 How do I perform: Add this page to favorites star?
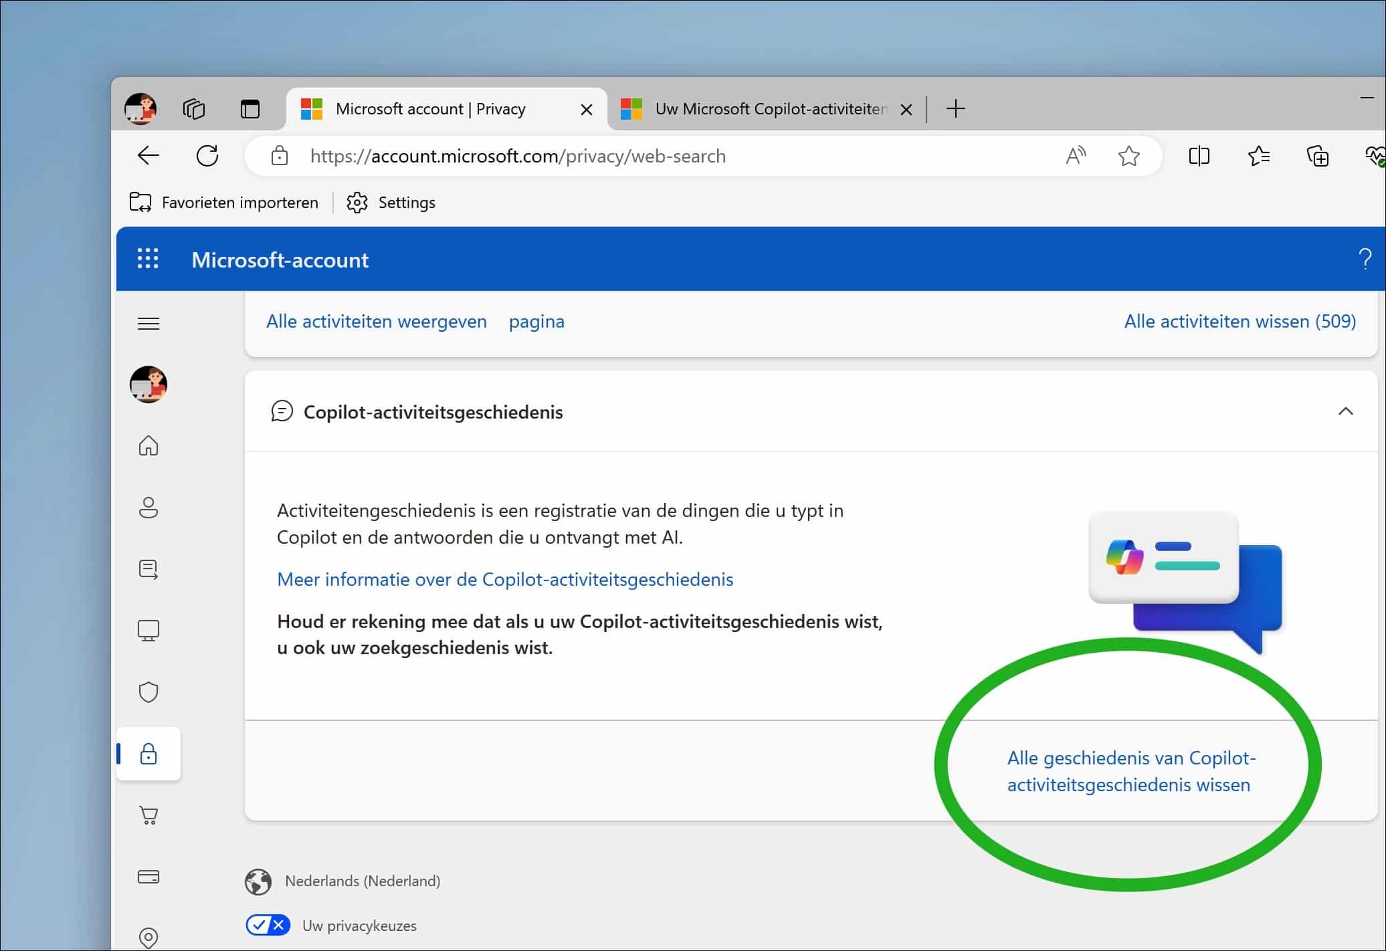click(x=1129, y=156)
